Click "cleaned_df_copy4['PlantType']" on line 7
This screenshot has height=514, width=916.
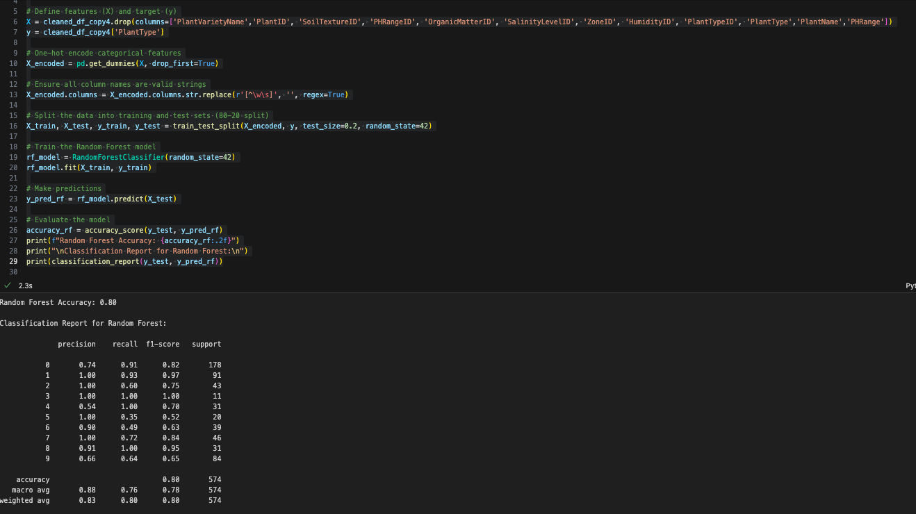click(104, 32)
